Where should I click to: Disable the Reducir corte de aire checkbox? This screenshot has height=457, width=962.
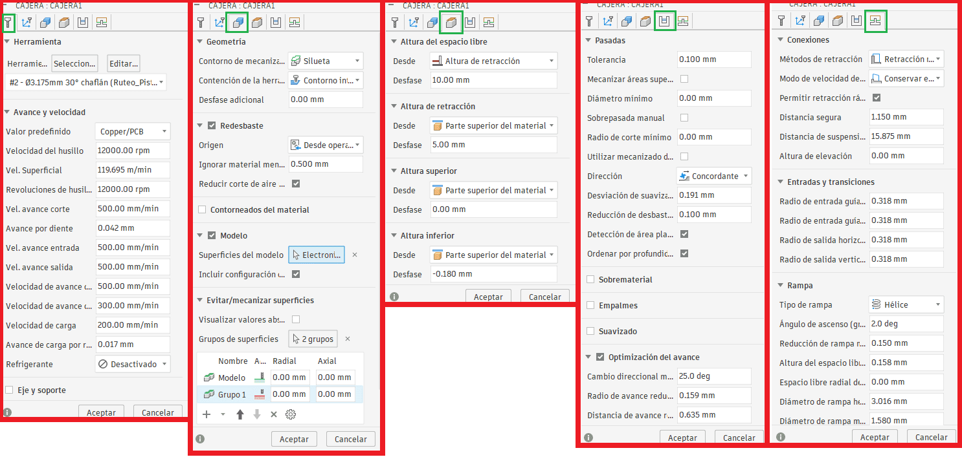click(296, 182)
